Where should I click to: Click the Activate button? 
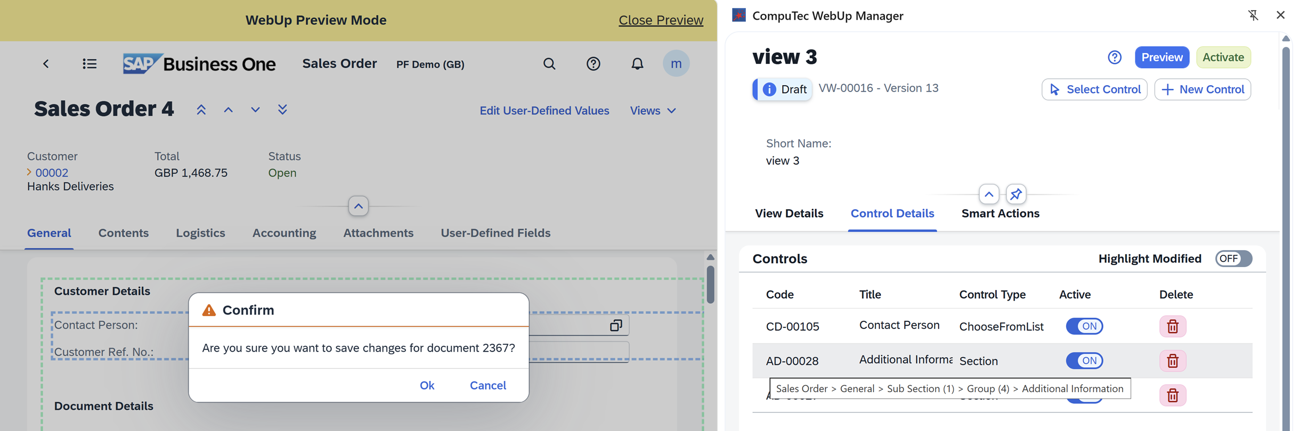coord(1223,57)
